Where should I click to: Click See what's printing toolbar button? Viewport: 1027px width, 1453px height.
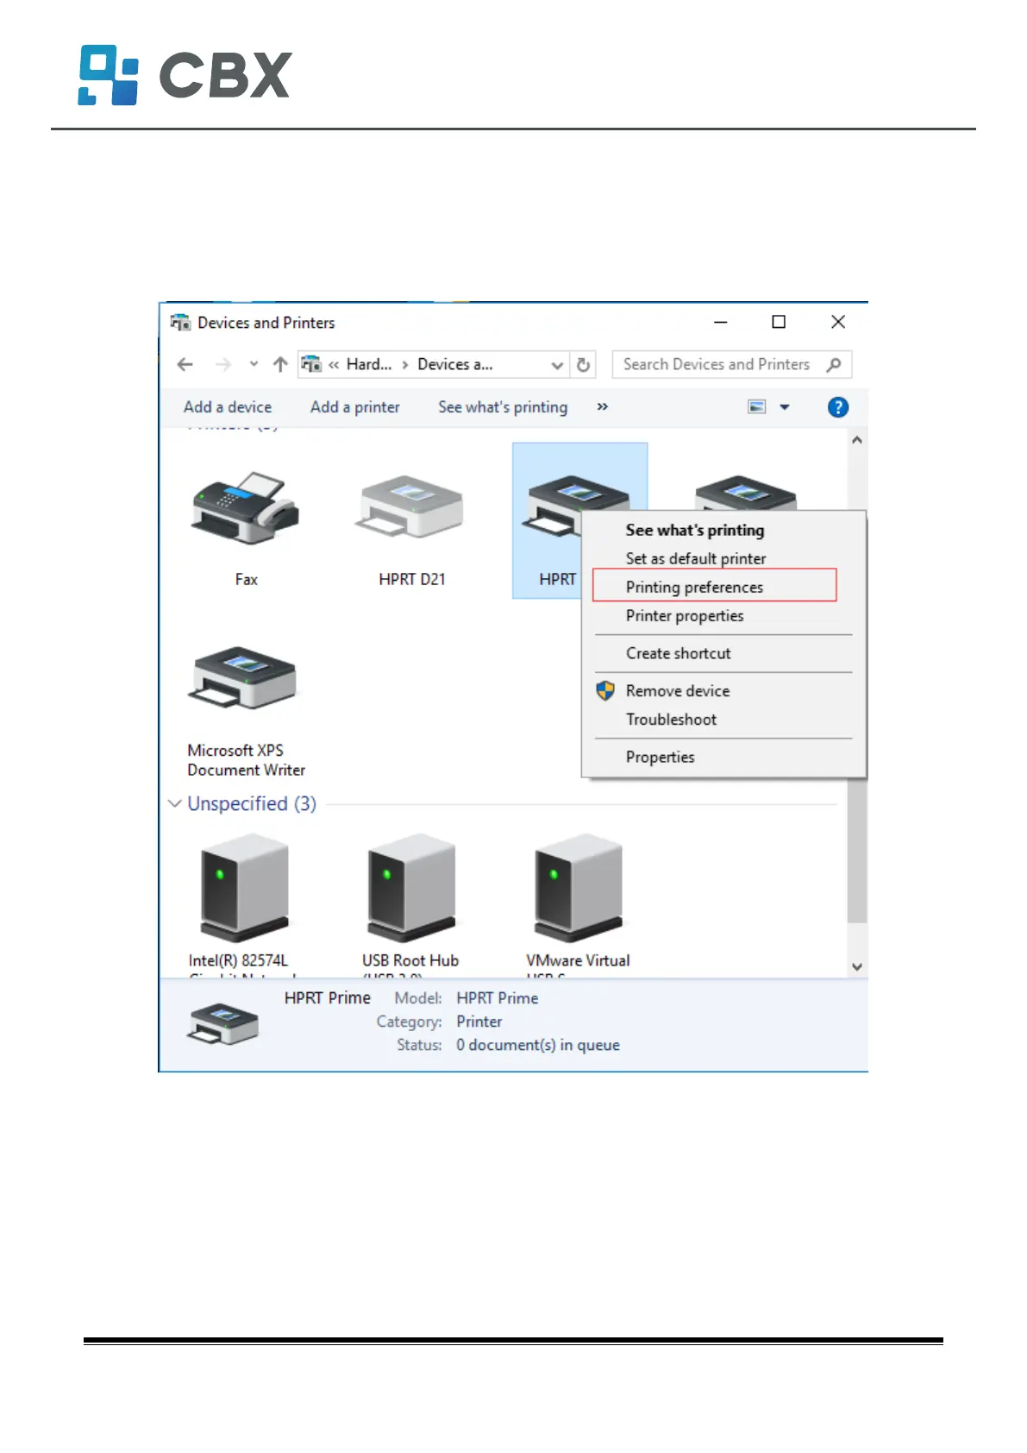tap(503, 407)
